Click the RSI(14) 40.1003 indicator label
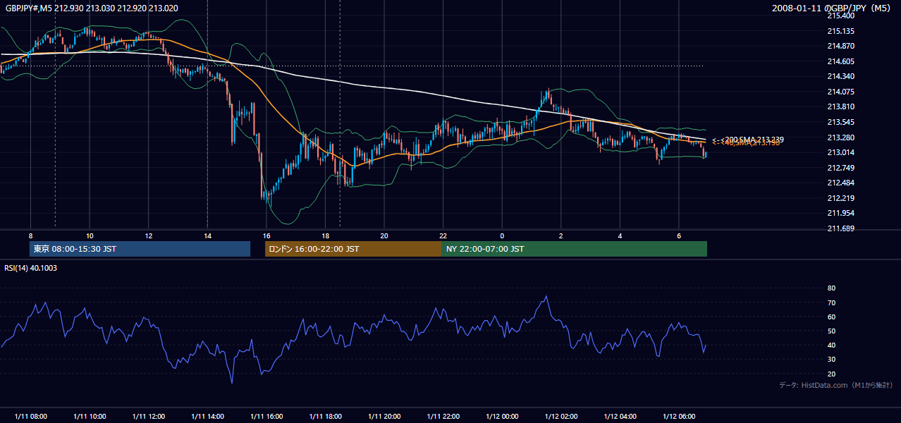The image size is (901, 423). point(31,268)
